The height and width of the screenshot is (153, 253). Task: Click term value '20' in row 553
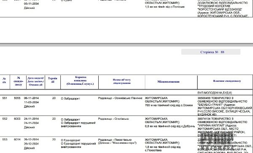(x=54, y=139)
